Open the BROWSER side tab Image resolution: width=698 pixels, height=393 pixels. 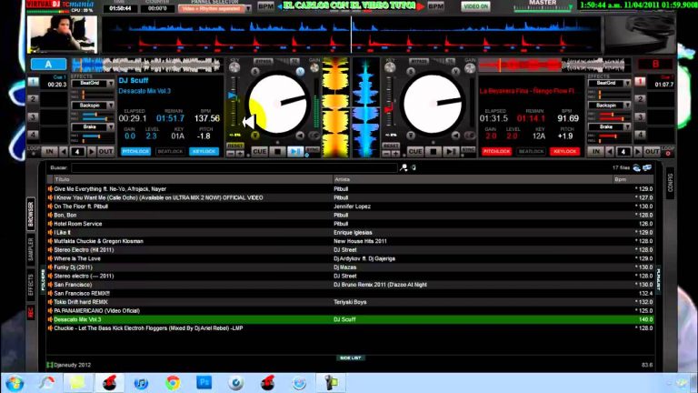[x=31, y=214]
